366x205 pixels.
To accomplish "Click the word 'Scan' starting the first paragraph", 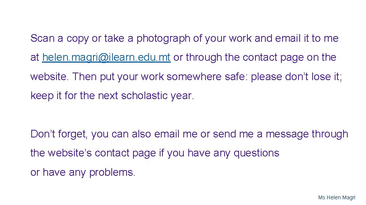I will pos(42,38).
